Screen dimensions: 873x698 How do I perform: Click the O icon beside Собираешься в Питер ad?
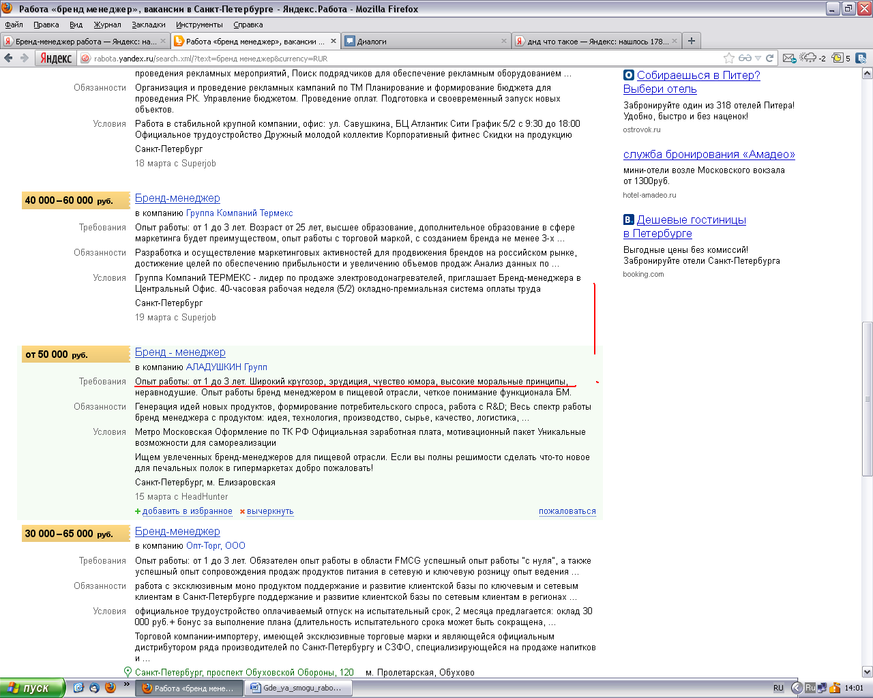629,75
